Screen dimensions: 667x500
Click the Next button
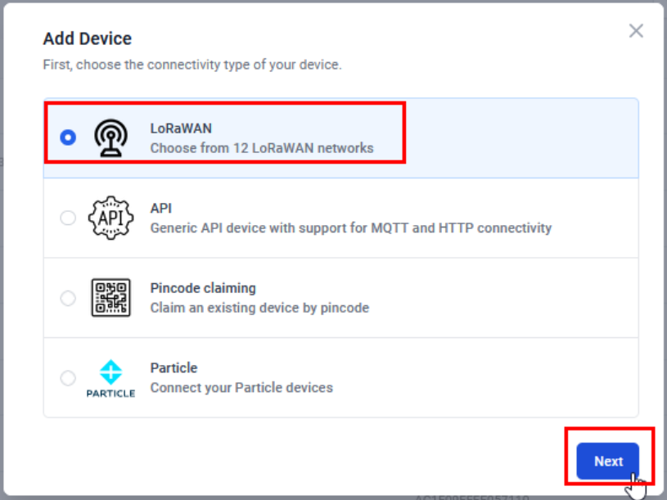607,461
